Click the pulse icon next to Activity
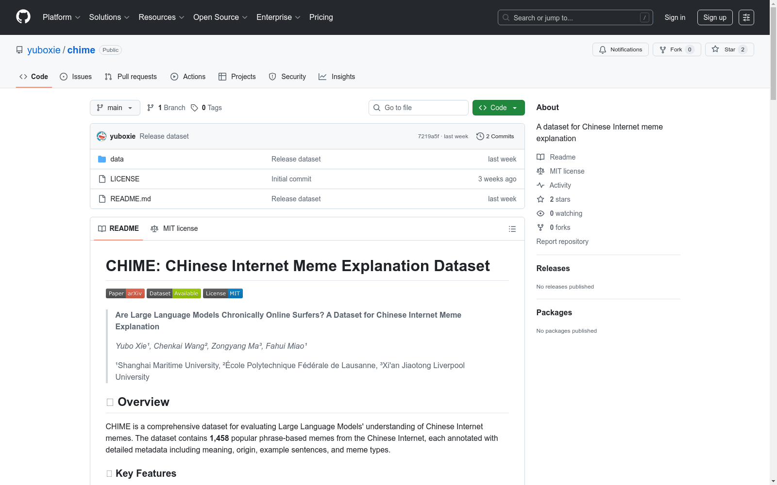This screenshot has width=777, height=485. coord(541,185)
